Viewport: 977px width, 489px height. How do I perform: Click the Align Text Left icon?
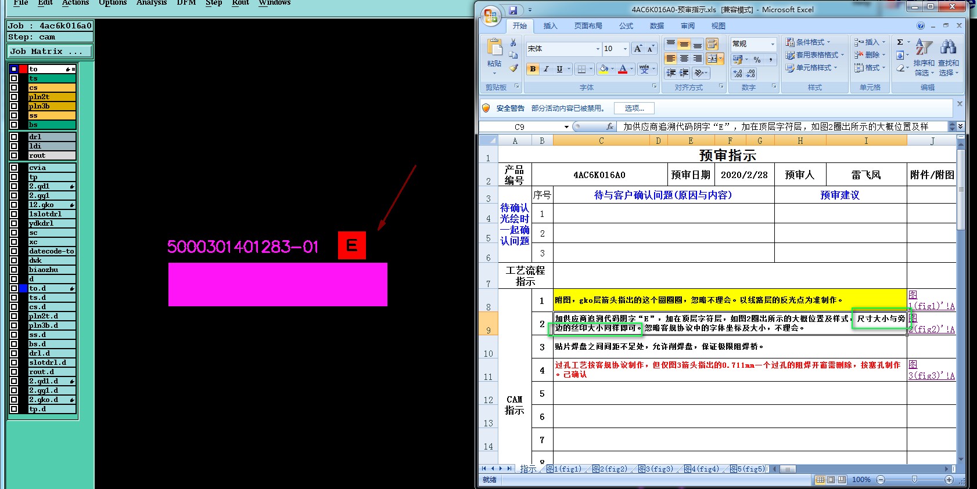670,59
